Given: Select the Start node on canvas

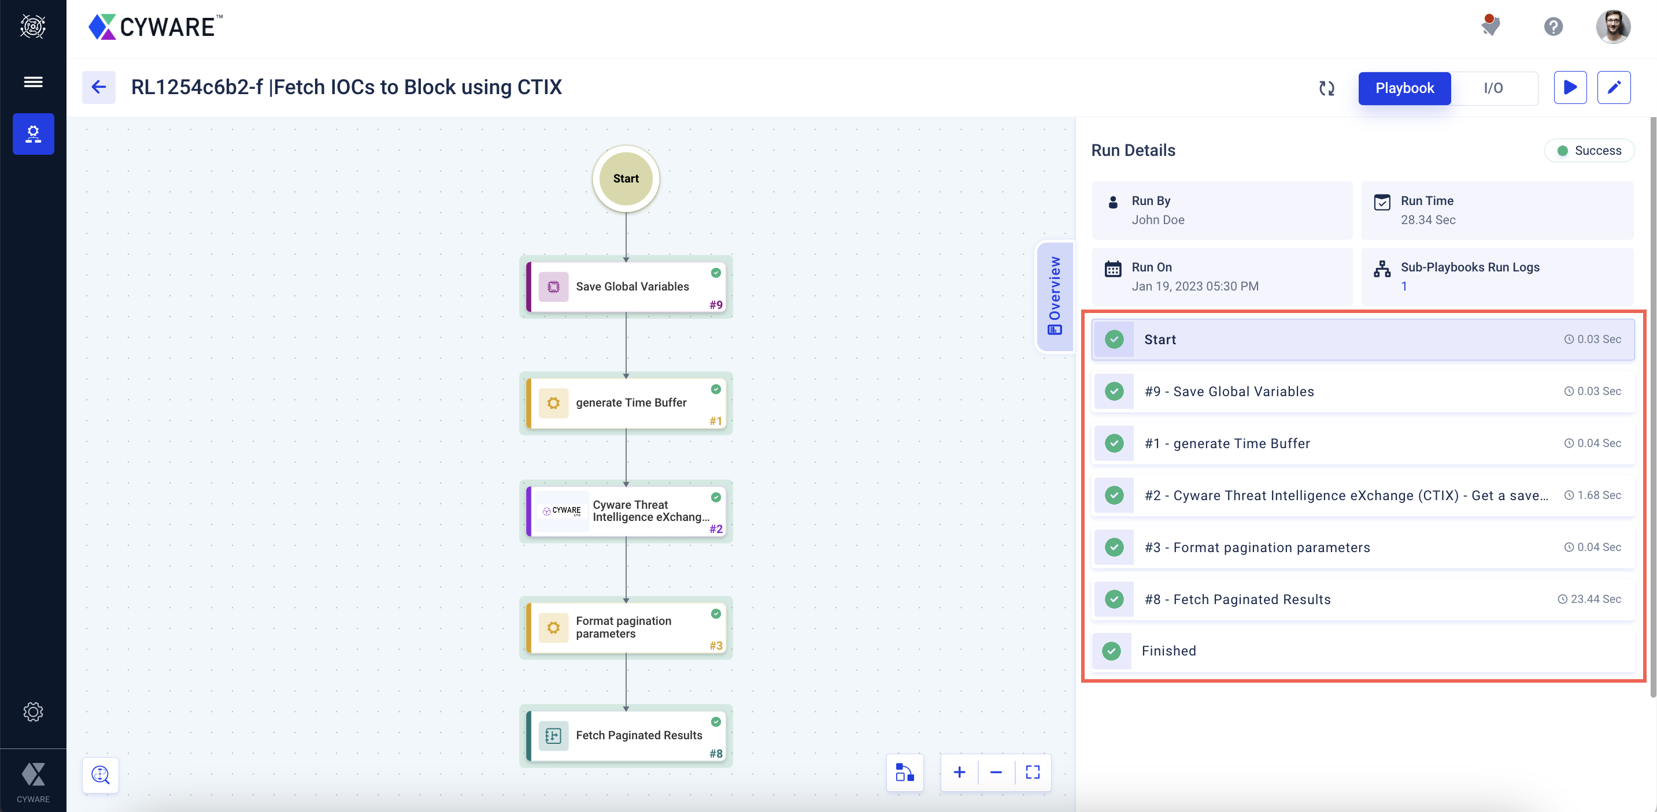Looking at the screenshot, I should [625, 178].
